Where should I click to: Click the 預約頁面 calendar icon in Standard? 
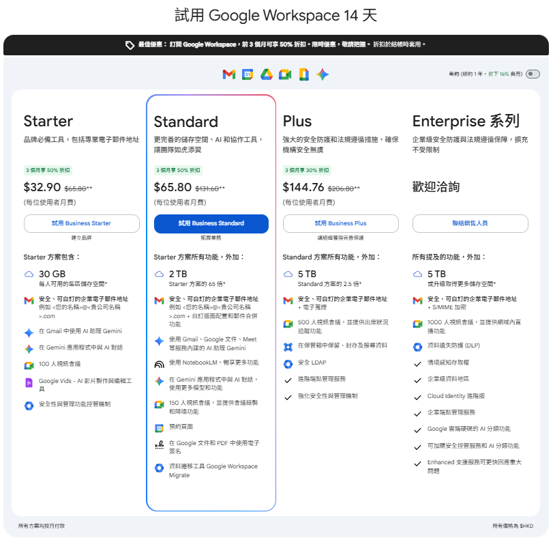pyautogui.click(x=159, y=427)
